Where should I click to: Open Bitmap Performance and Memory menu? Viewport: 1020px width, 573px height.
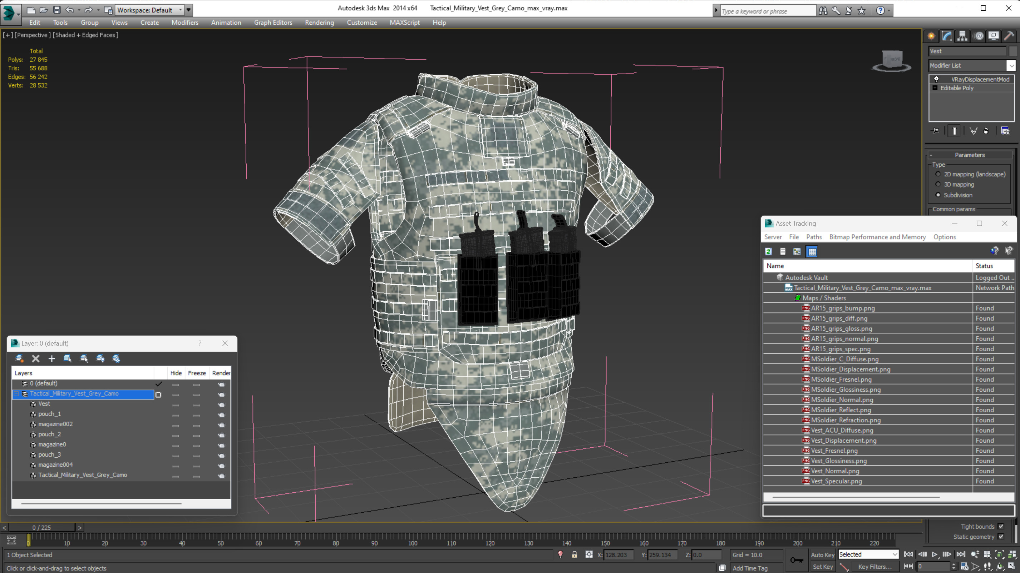tap(877, 237)
